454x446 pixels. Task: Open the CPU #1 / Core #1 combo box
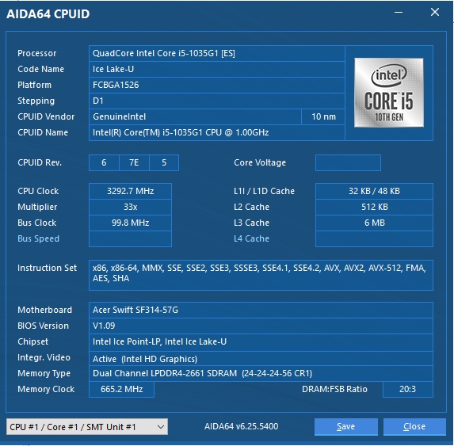click(x=87, y=427)
